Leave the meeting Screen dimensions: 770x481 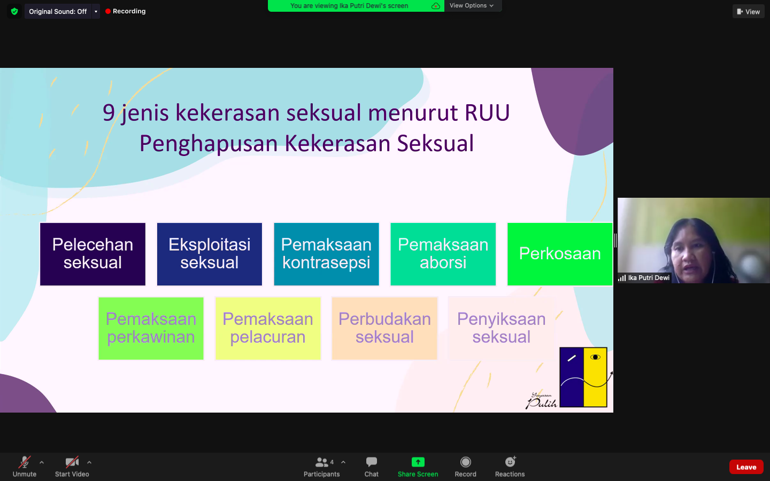pos(746,467)
